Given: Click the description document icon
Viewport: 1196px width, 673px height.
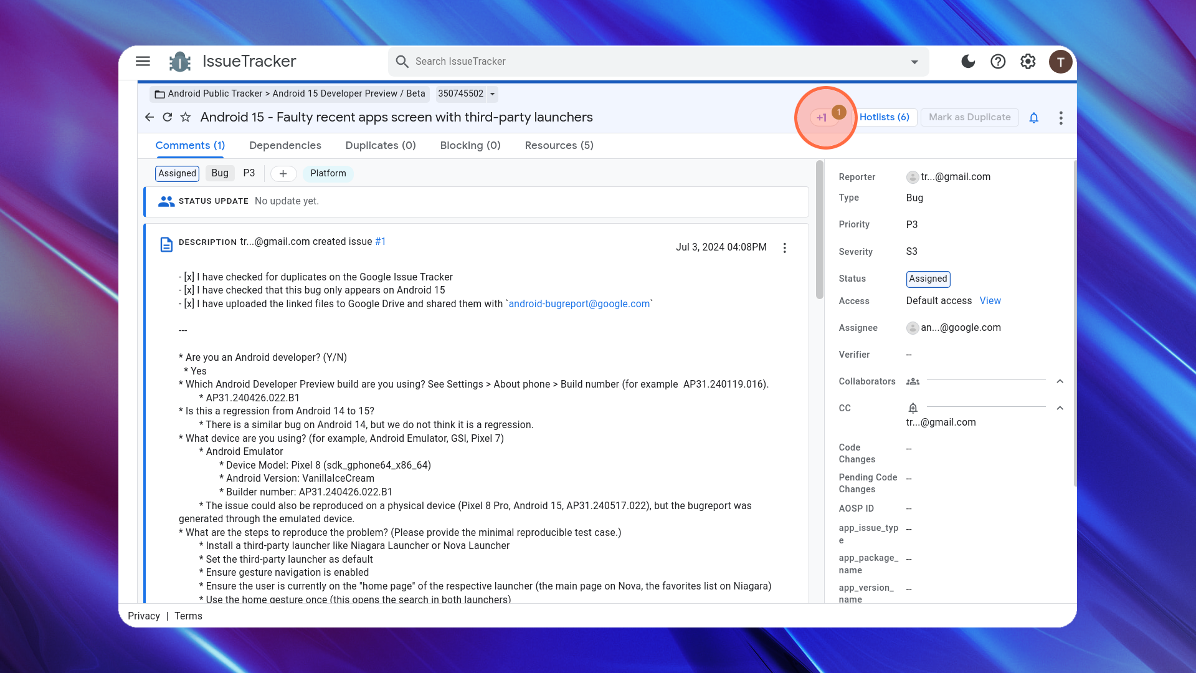Looking at the screenshot, I should pyautogui.click(x=166, y=244).
